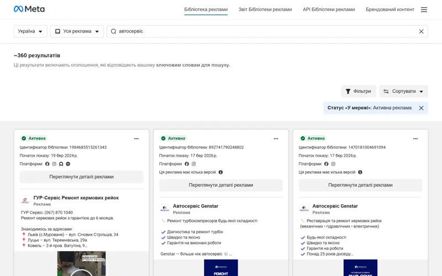The width and height of the screenshot is (442, 276).
Task: Click Активна status badge on ad 892741790248802
Action: (173, 139)
